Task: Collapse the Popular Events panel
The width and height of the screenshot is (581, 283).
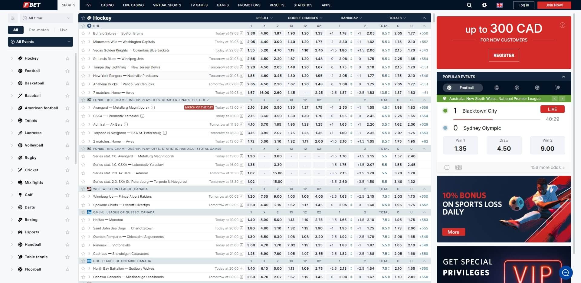Action: pos(563,77)
